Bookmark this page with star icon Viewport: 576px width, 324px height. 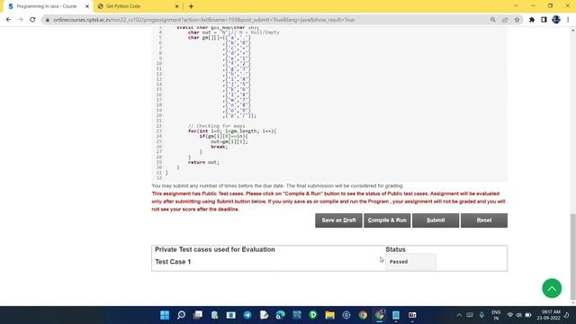(517, 20)
